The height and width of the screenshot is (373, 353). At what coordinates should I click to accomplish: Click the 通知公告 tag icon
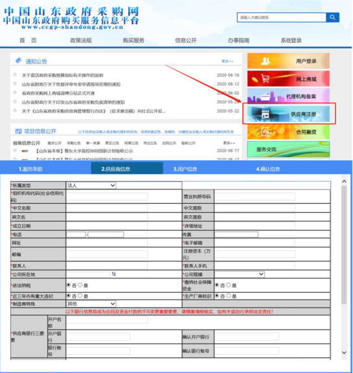click(18, 61)
